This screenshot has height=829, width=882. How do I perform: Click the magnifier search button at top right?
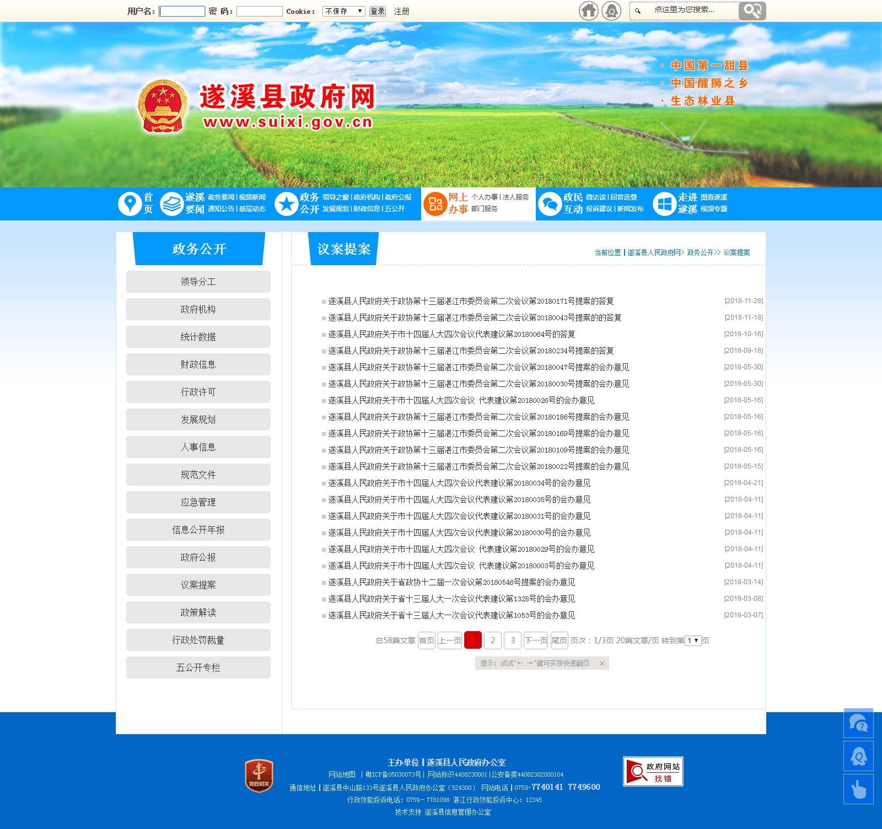752,10
